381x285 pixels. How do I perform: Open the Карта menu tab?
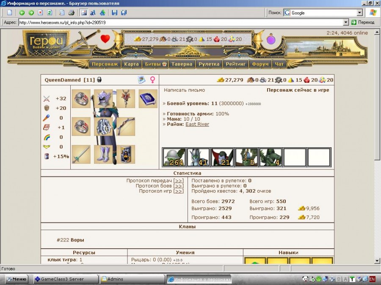tap(131, 64)
